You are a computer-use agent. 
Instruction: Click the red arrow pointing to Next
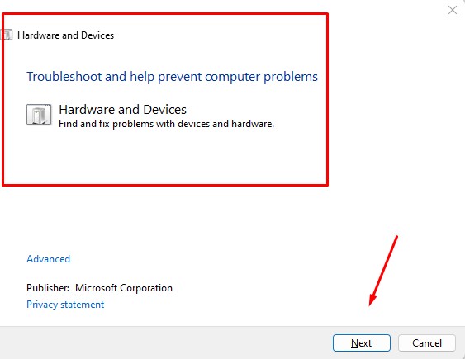point(383,271)
